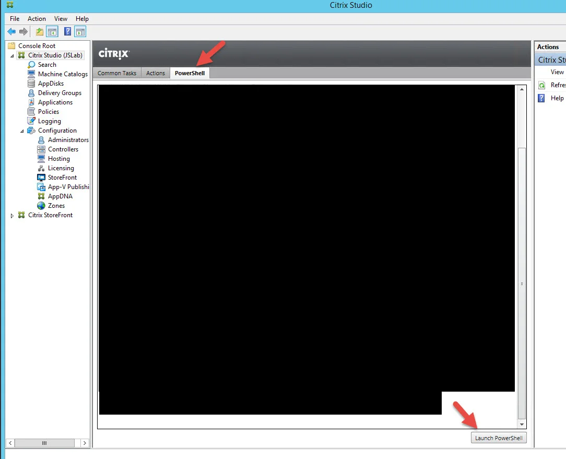This screenshot has width=566, height=459.
Task: Click the Citrix Studio header in Actions pane
Action: click(x=550, y=60)
